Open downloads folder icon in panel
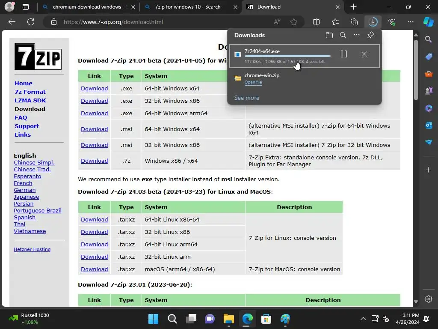438x329 pixels. tap(329, 35)
